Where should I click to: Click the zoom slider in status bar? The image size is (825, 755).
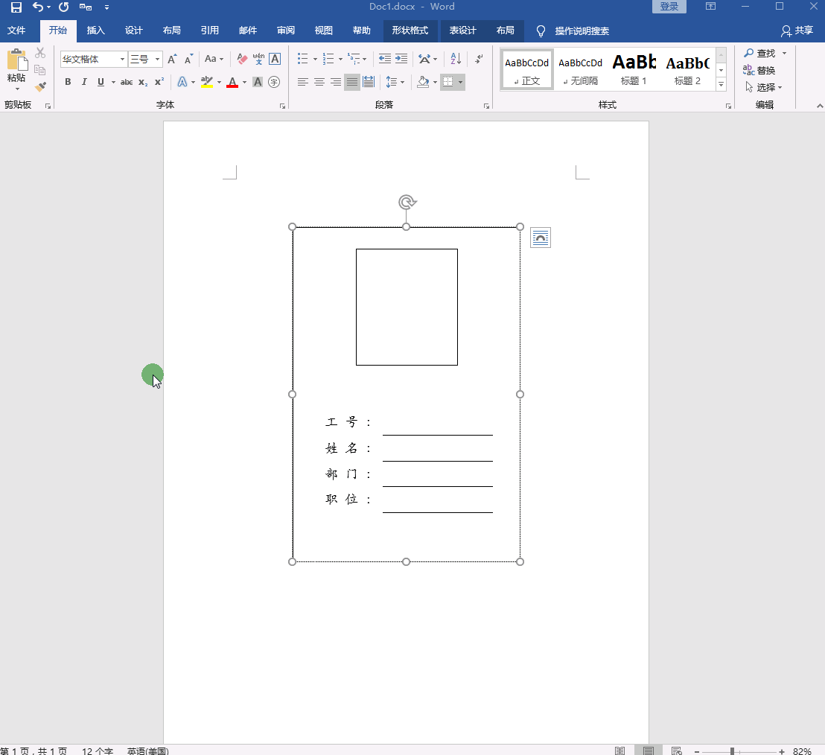(733, 751)
